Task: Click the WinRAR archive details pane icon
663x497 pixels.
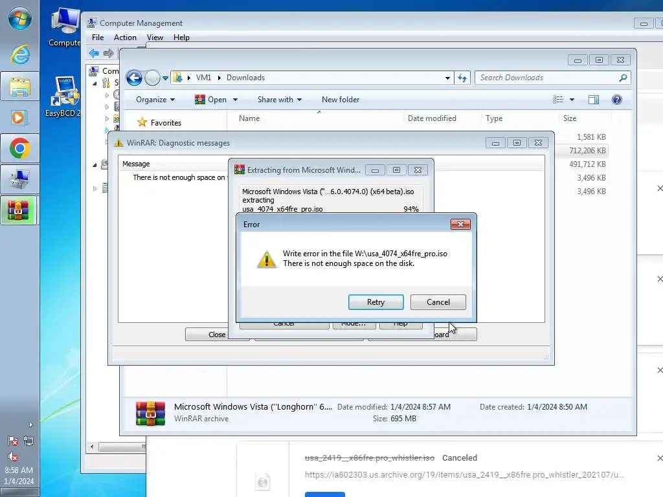Action: [x=150, y=413]
